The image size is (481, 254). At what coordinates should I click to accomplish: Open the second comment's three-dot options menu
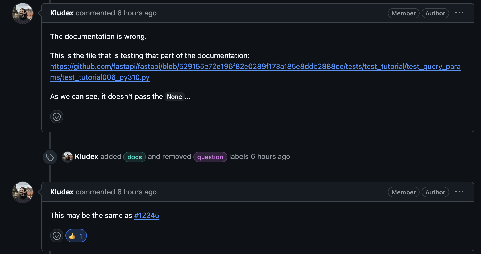(459, 192)
